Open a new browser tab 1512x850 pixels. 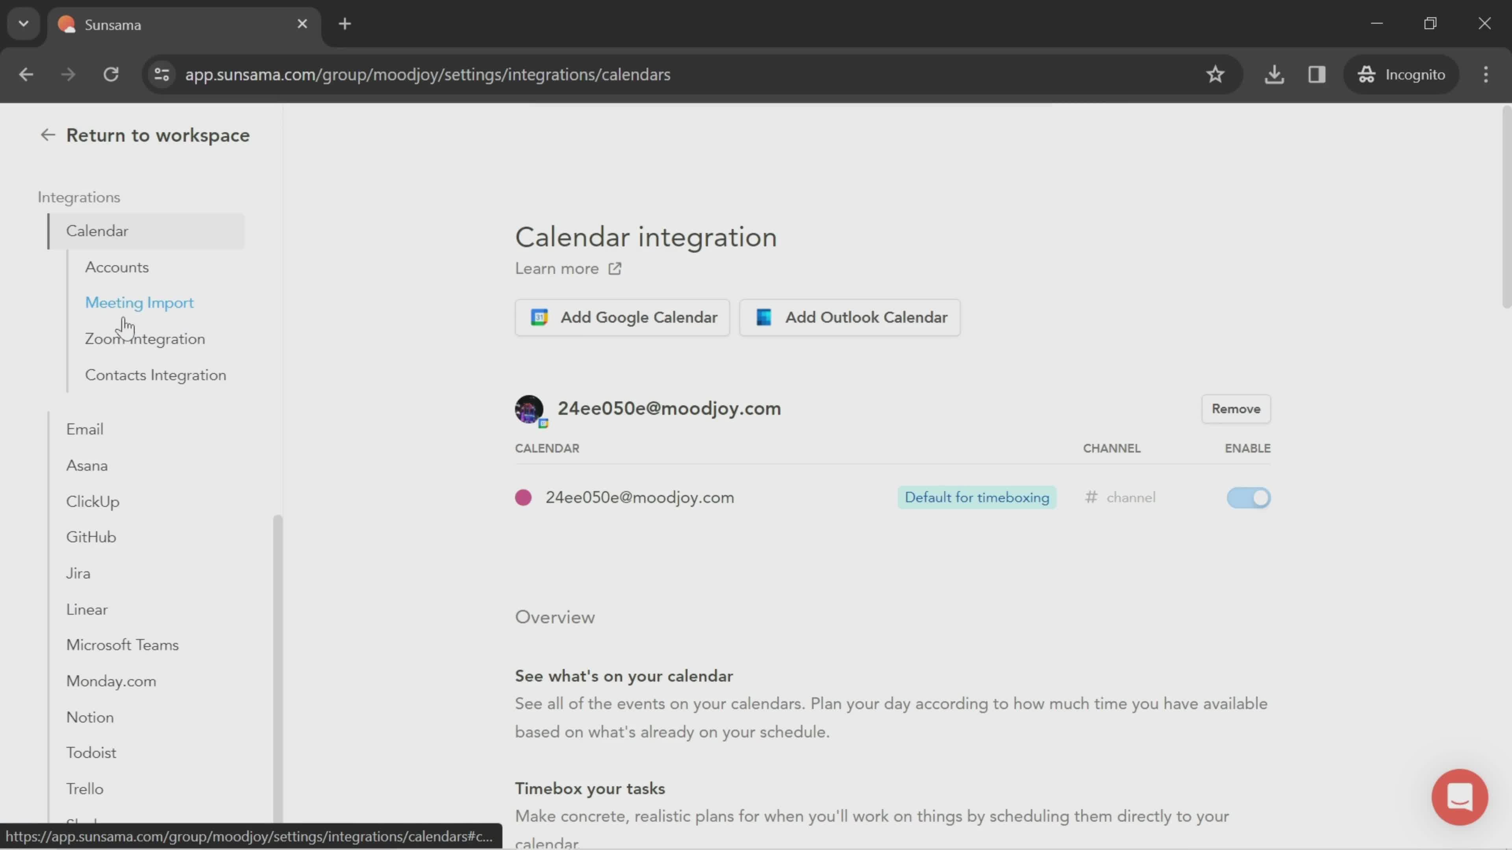[x=345, y=24]
